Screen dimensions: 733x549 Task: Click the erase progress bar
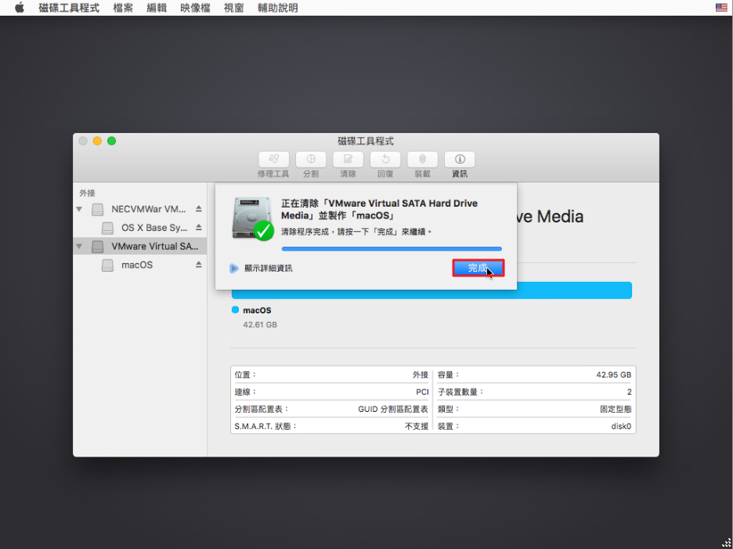(x=392, y=249)
